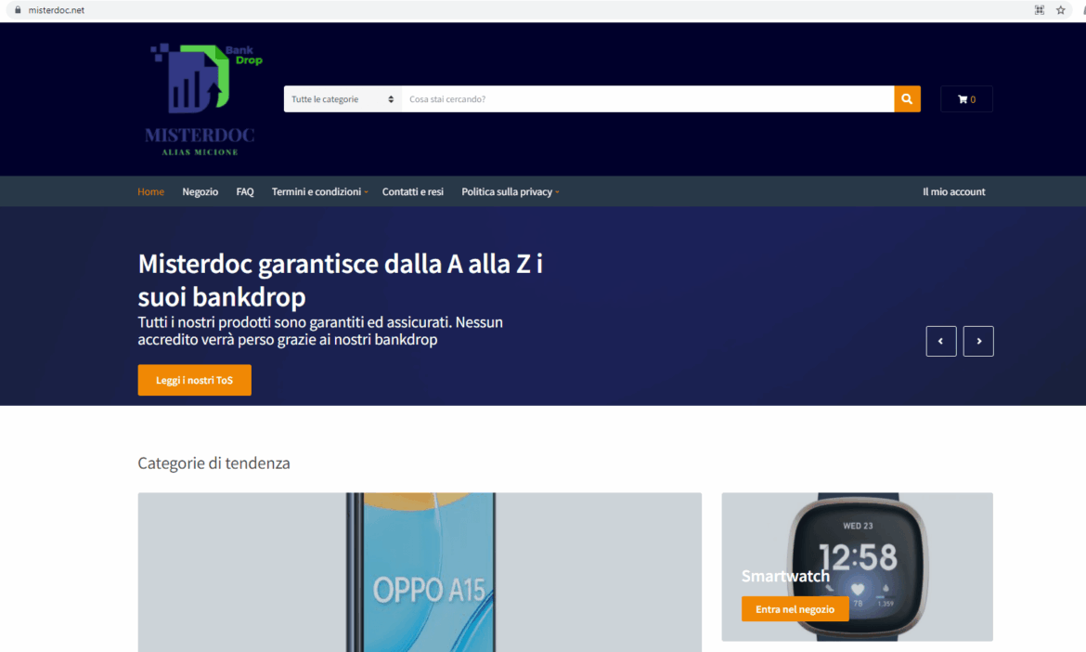Select the Home menu item
This screenshot has width=1086, height=652.
[x=150, y=192]
